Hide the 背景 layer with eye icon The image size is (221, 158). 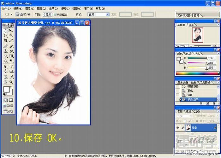(177, 128)
